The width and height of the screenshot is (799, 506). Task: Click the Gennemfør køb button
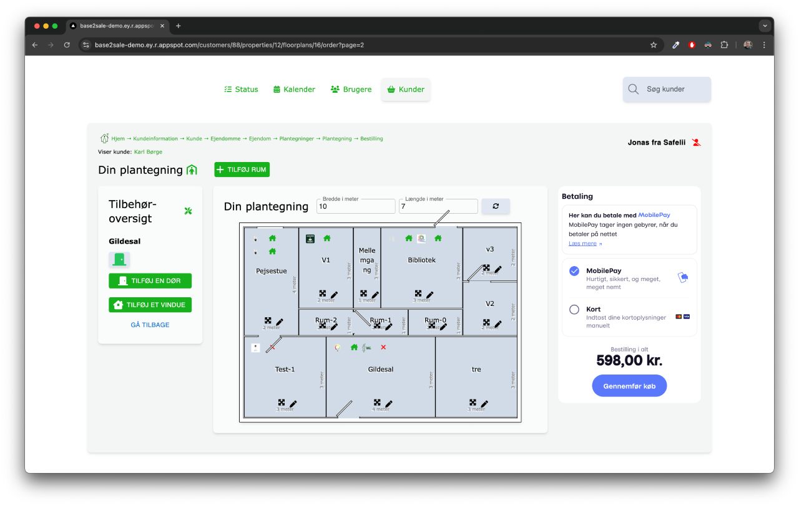[629, 386]
